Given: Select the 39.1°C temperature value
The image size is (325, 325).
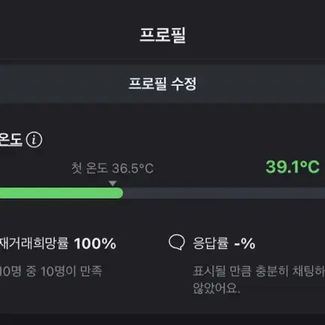Looking at the screenshot, I should 293,167.
